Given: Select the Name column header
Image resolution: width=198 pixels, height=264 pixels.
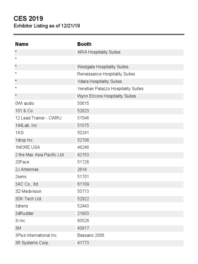Looking at the screenshot, I should [22, 44].
